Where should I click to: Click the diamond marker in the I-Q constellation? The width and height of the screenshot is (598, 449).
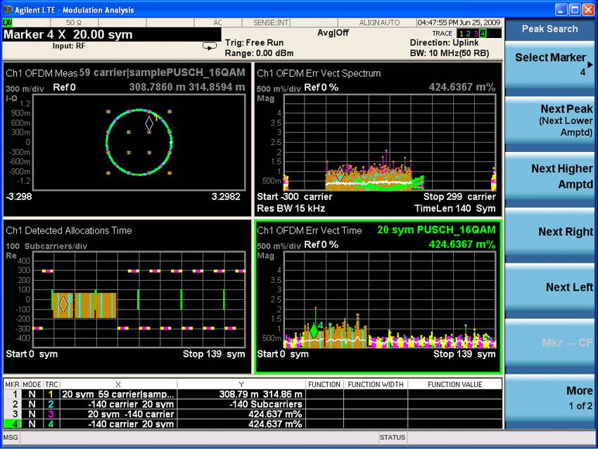149,123
